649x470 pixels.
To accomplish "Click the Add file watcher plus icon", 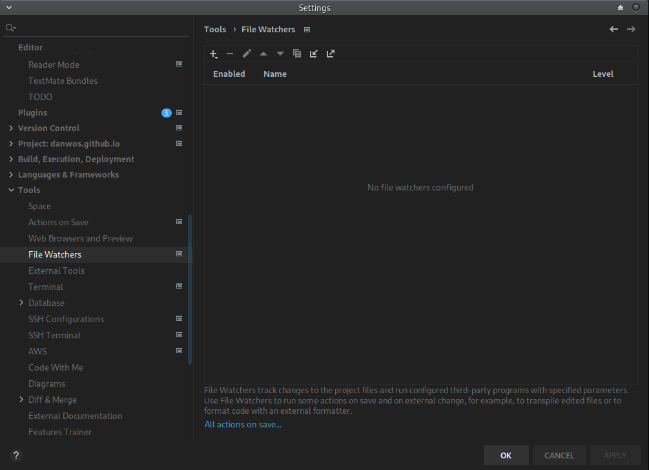I will pos(214,54).
